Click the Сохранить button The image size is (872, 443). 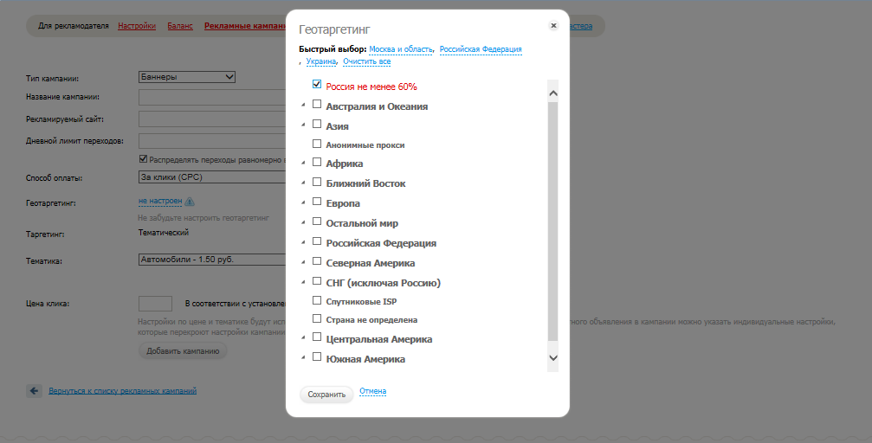326,395
